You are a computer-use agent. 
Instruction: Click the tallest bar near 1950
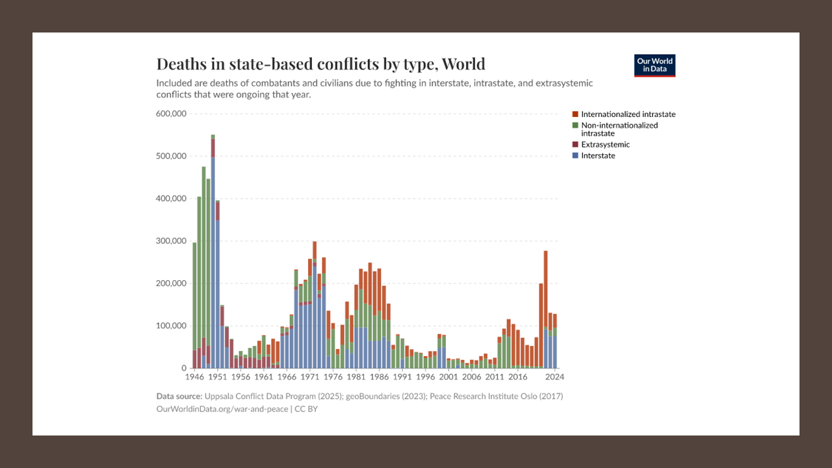click(213, 252)
